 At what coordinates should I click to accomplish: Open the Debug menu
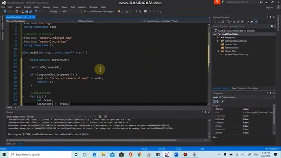(x=46, y=7)
